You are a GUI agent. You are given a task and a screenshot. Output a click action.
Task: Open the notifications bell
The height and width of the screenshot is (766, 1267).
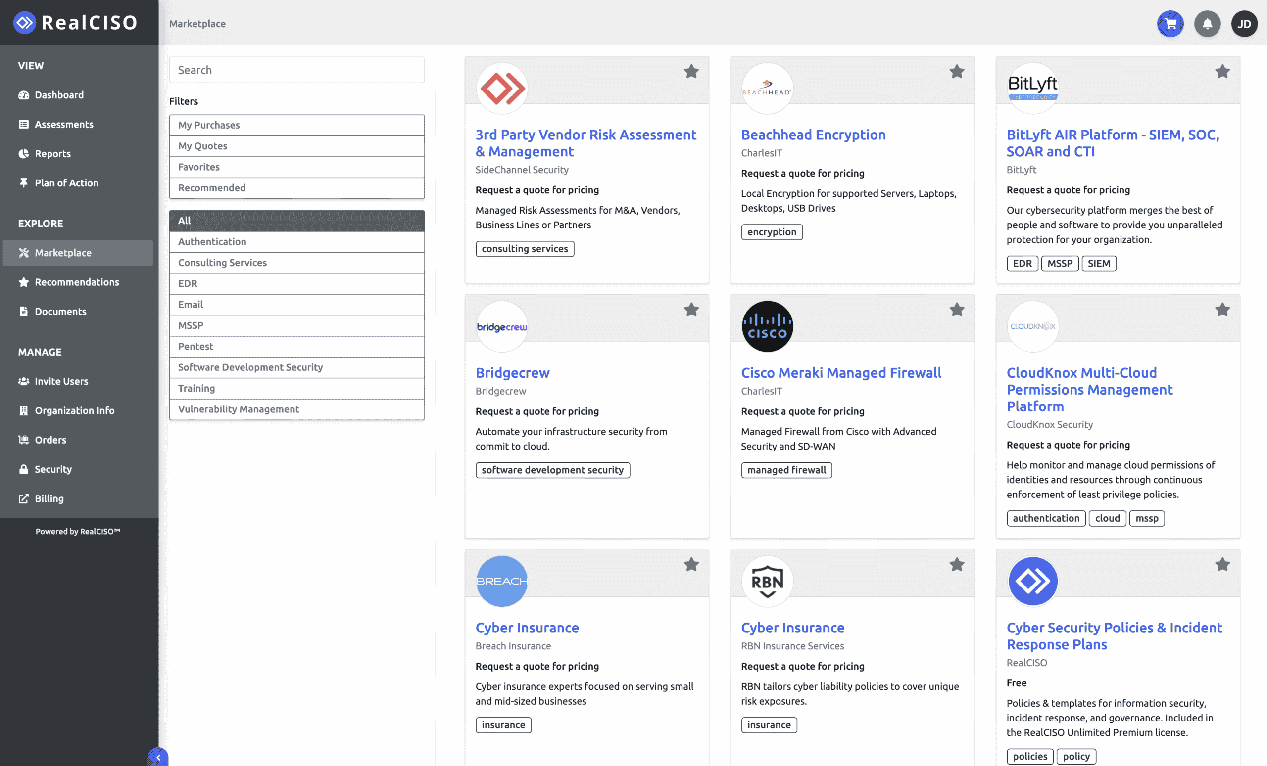point(1207,24)
